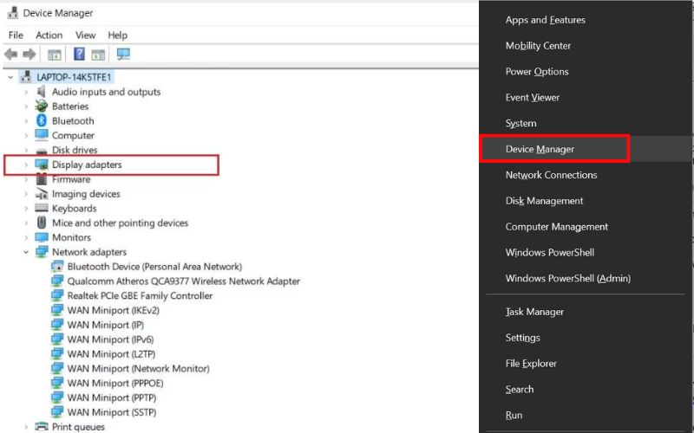
Task: Click the Bluetooth category icon
Action: pos(42,121)
